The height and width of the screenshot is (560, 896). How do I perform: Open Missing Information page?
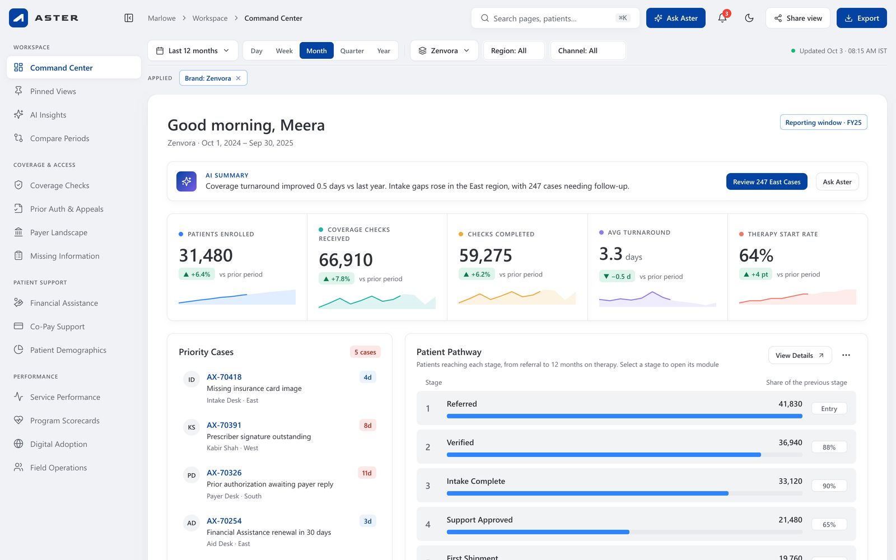click(x=74, y=256)
